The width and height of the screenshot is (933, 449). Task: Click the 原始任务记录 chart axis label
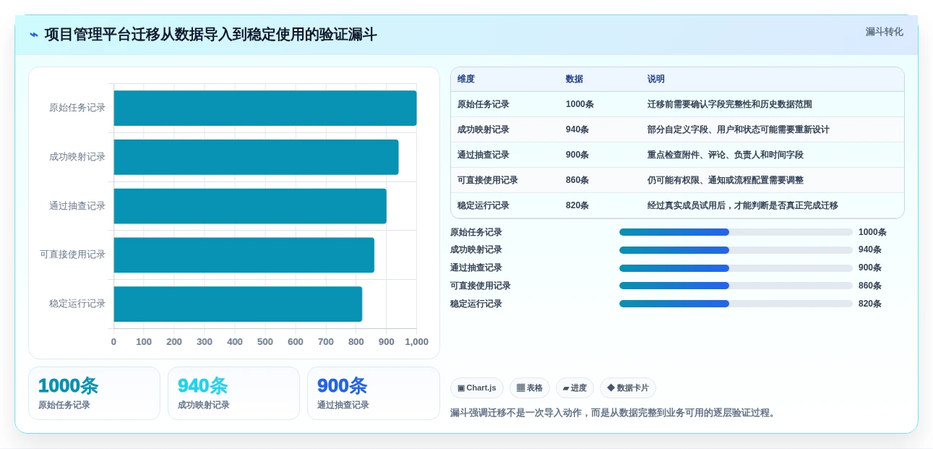[x=77, y=108]
